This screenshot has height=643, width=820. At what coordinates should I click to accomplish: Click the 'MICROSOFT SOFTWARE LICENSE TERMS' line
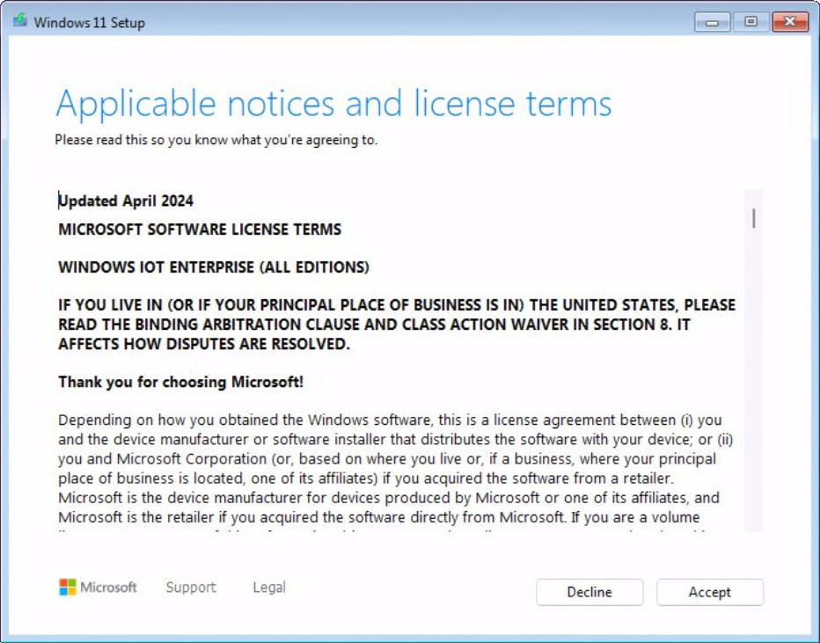200,229
